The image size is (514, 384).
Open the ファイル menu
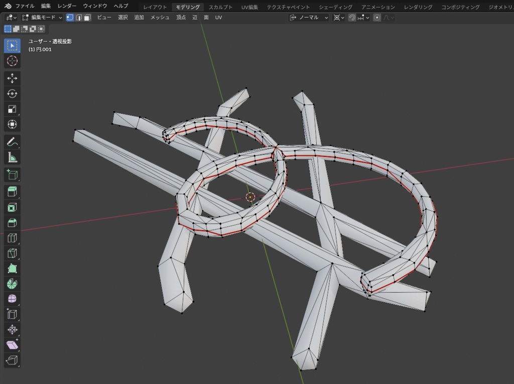25,6
